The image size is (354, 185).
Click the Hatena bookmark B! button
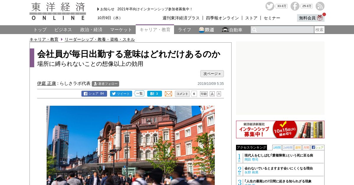coord(155,94)
